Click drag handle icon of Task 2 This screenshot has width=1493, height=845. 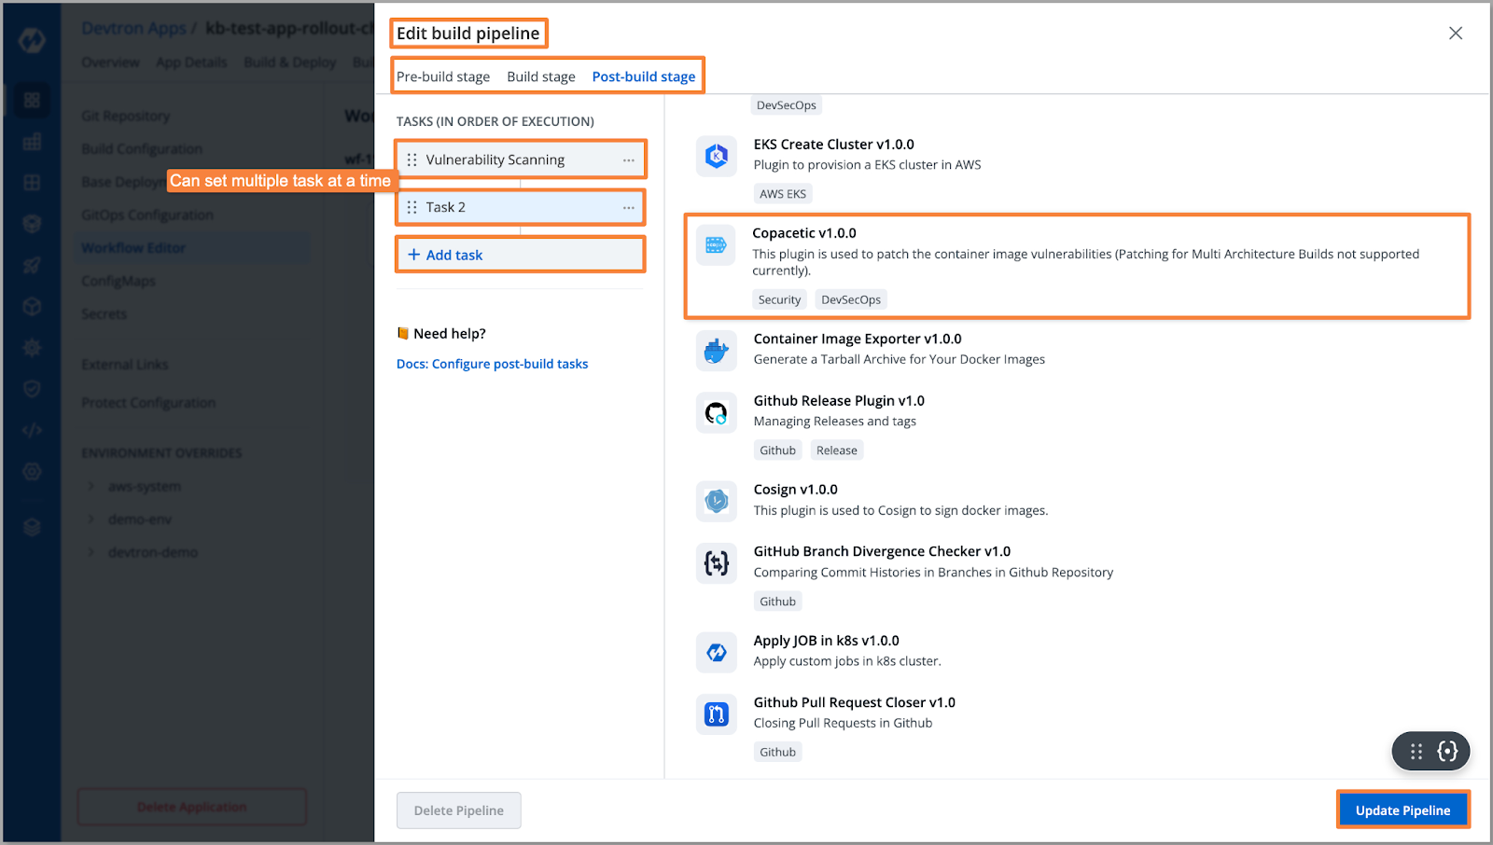click(x=412, y=207)
